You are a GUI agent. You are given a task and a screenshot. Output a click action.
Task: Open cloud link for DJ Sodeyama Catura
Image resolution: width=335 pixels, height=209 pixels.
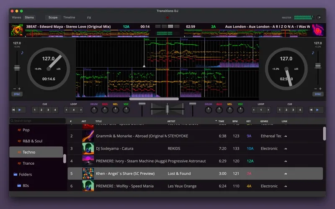click(x=286, y=149)
